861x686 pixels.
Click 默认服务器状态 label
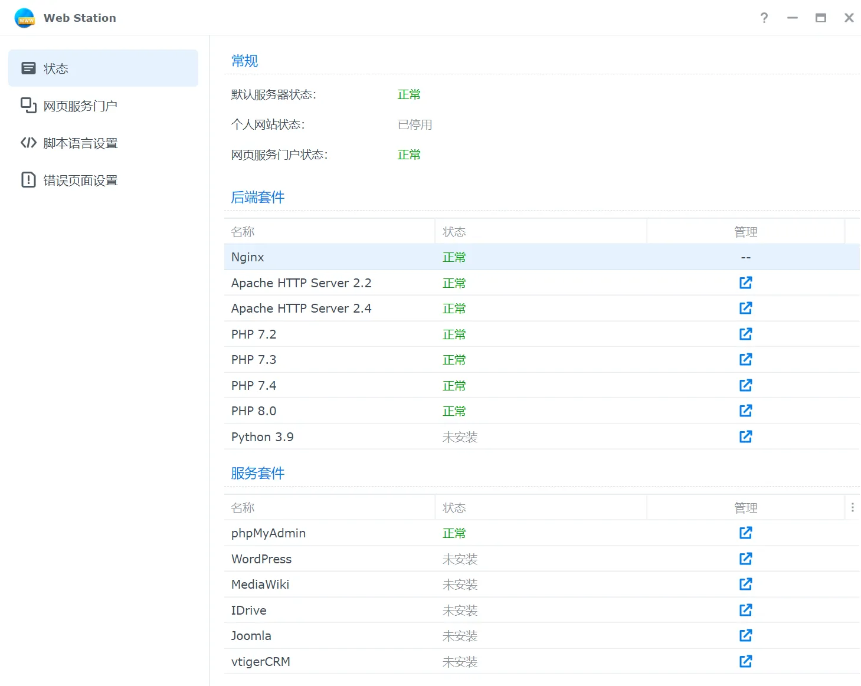tap(274, 94)
